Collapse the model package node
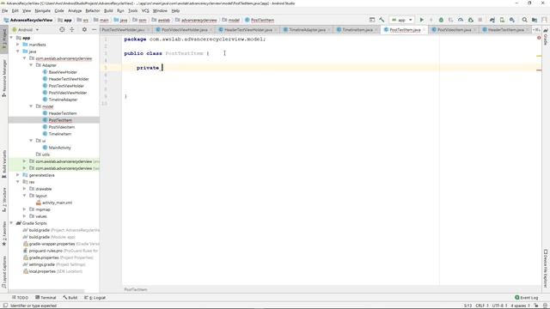 click(x=31, y=106)
